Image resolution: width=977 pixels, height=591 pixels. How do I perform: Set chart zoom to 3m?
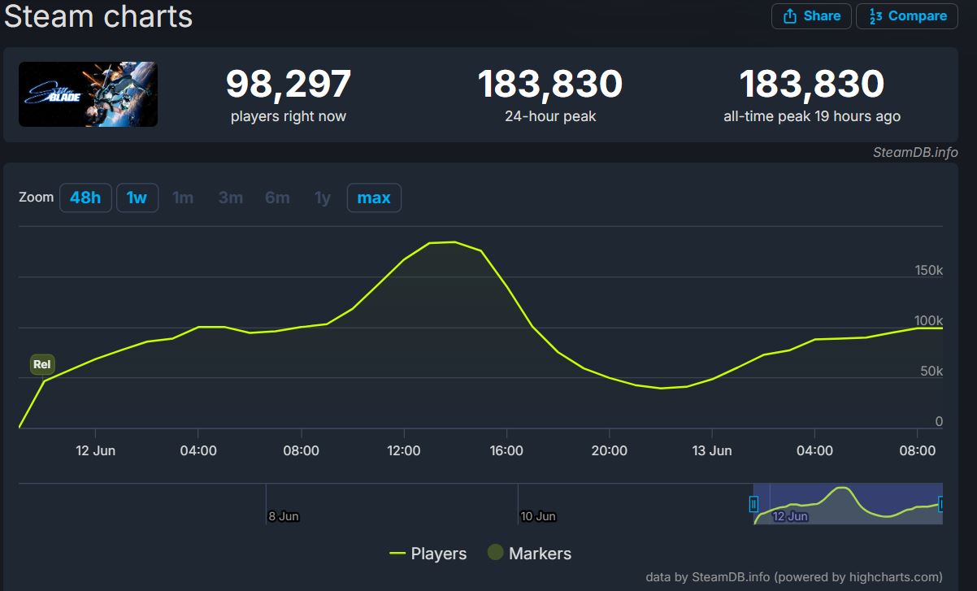pyautogui.click(x=230, y=198)
